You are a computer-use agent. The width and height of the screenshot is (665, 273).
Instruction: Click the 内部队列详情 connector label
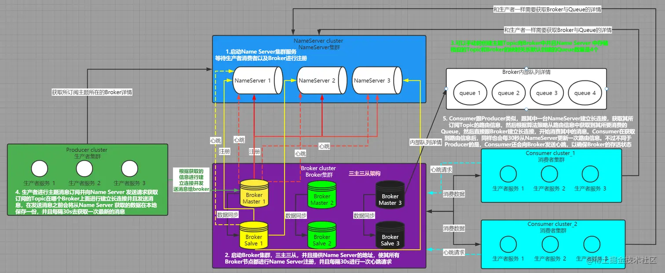pyautogui.click(x=425, y=142)
